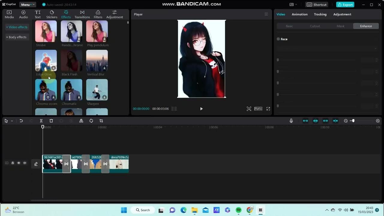Open the layout dropdown in title bar
Screen dimensions: 384x216
click(293, 4)
